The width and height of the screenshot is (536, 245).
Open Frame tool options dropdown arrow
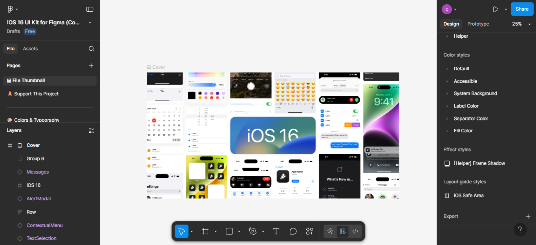[x=216, y=231]
